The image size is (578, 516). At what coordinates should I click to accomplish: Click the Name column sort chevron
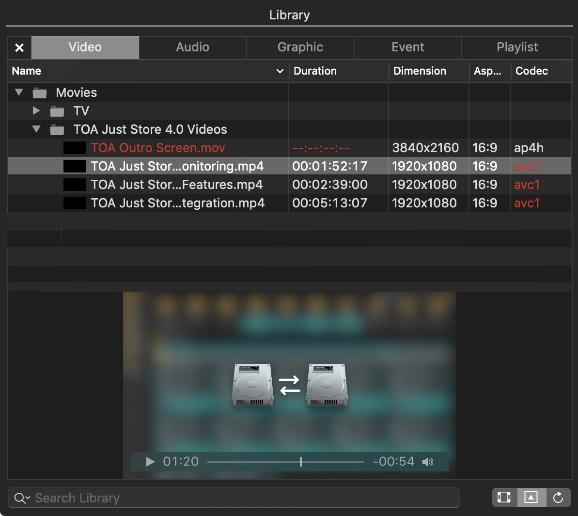[x=280, y=71]
